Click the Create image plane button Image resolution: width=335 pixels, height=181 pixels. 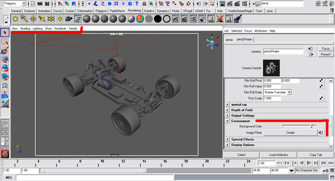coord(290,133)
